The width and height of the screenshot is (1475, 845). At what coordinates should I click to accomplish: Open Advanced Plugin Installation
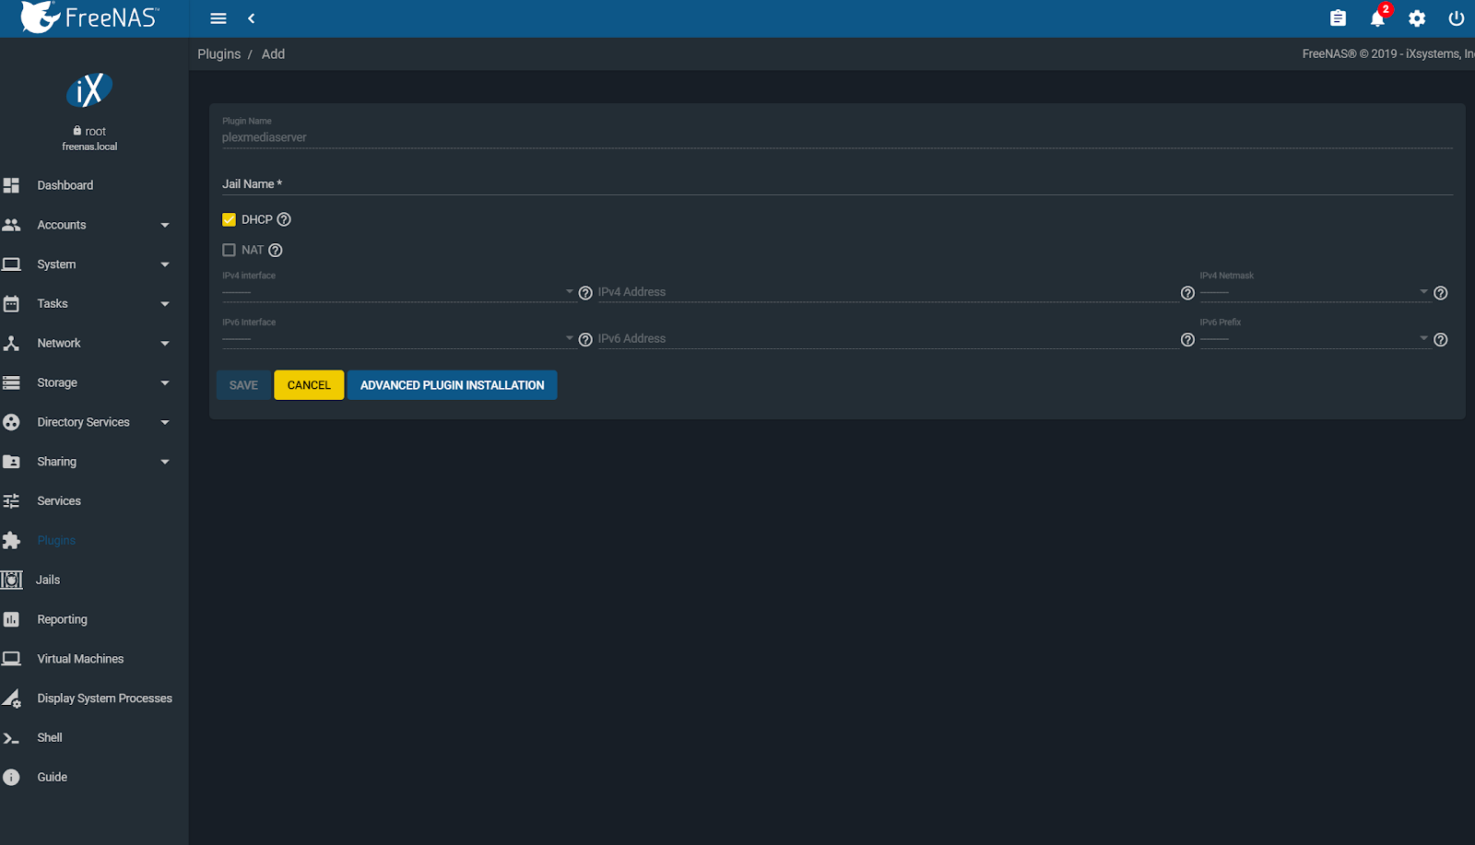[x=453, y=385]
